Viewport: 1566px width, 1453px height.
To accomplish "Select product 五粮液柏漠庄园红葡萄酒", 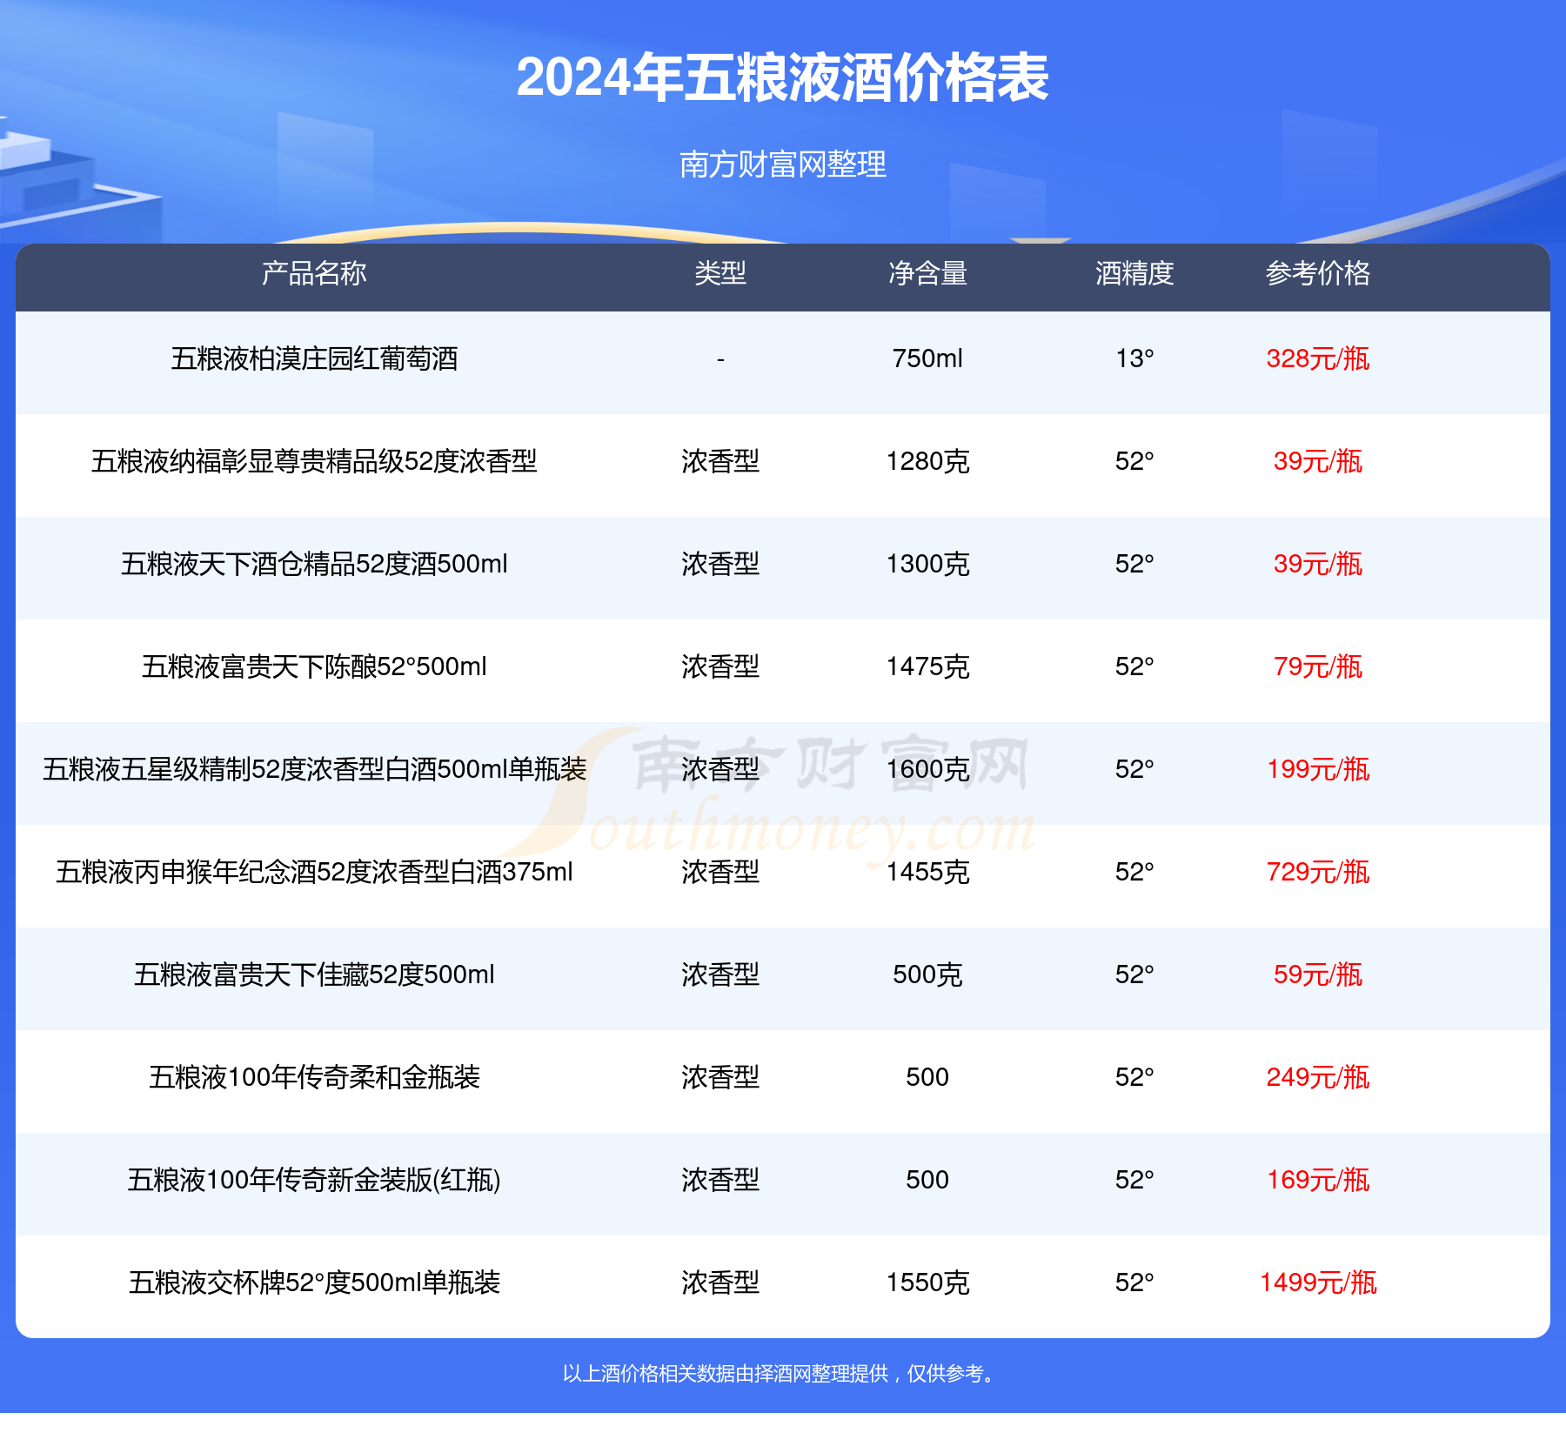I will coord(314,358).
